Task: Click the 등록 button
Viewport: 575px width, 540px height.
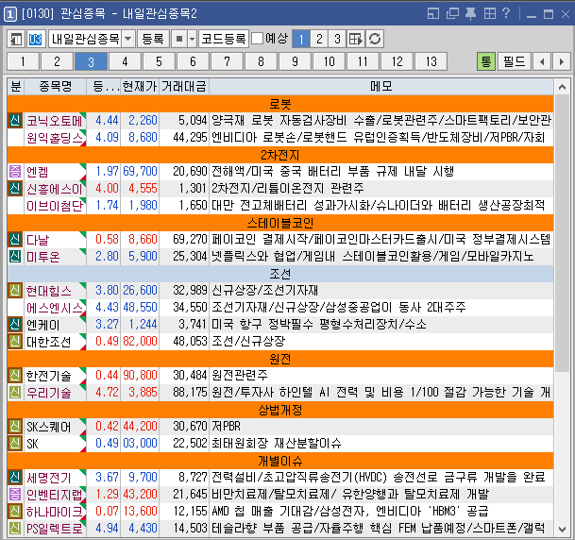Action: (x=153, y=39)
